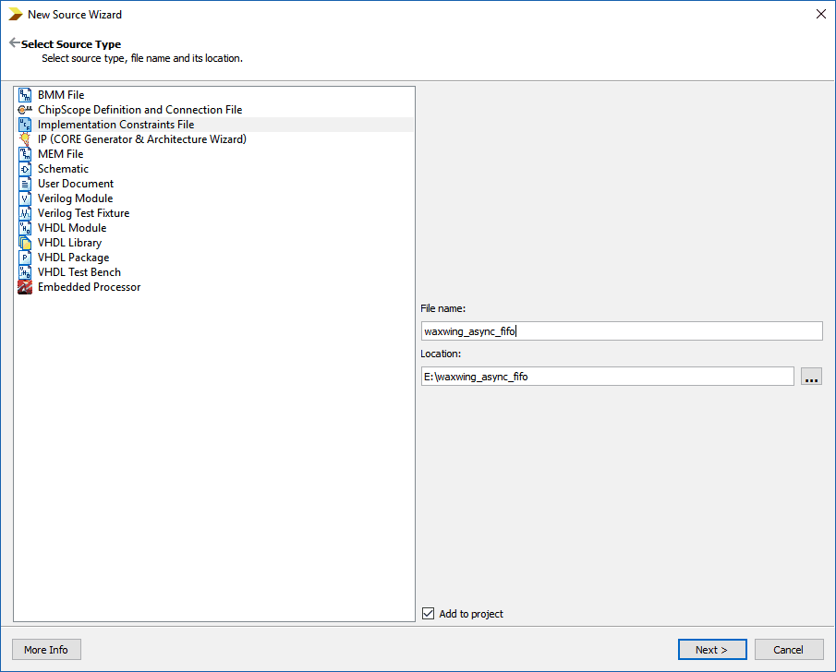The image size is (836, 672).
Task: Click the Cancel button
Action: pyautogui.click(x=788, y=650)
